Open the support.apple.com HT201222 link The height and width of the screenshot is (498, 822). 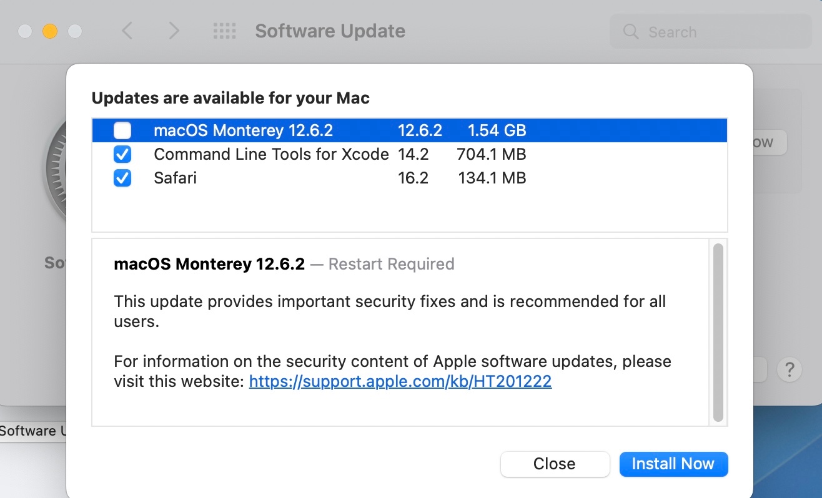click(x=400, y=381)
